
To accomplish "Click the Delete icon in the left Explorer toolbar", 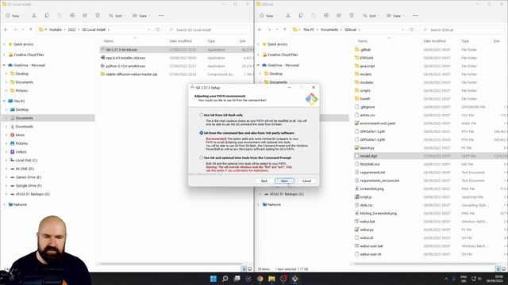I will pos(98,16).
